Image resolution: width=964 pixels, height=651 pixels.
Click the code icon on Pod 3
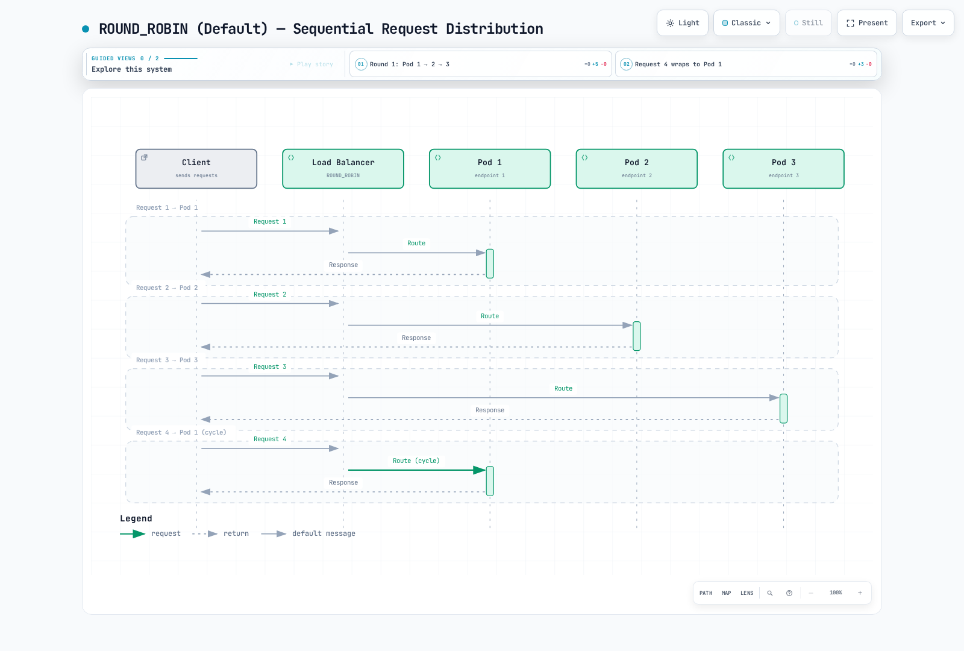pos(731,157)
